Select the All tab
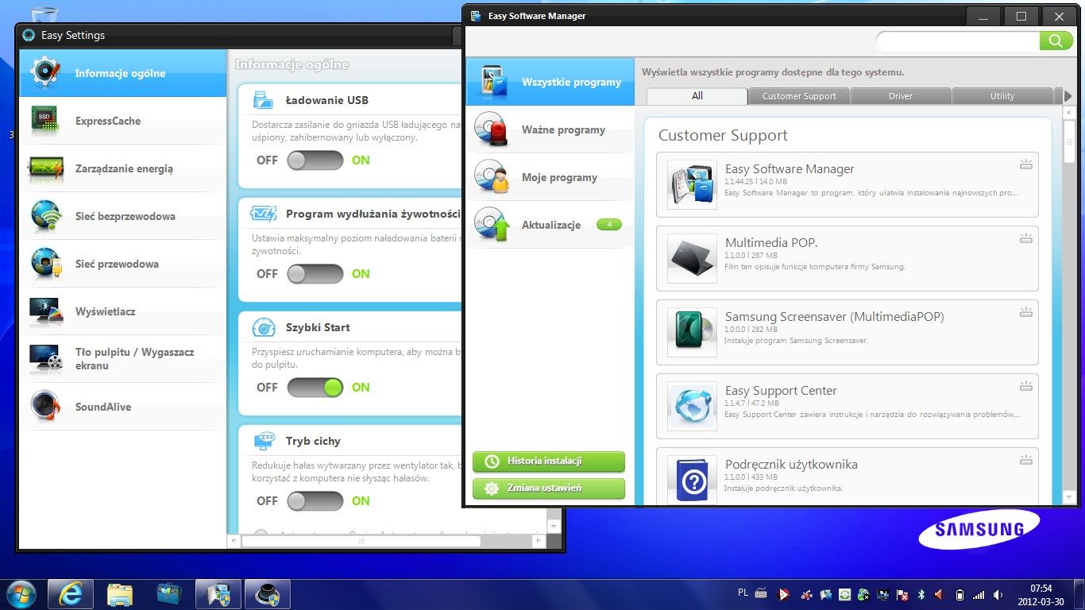The width and height of the screenshot is (1085, 610). (697, 96)
